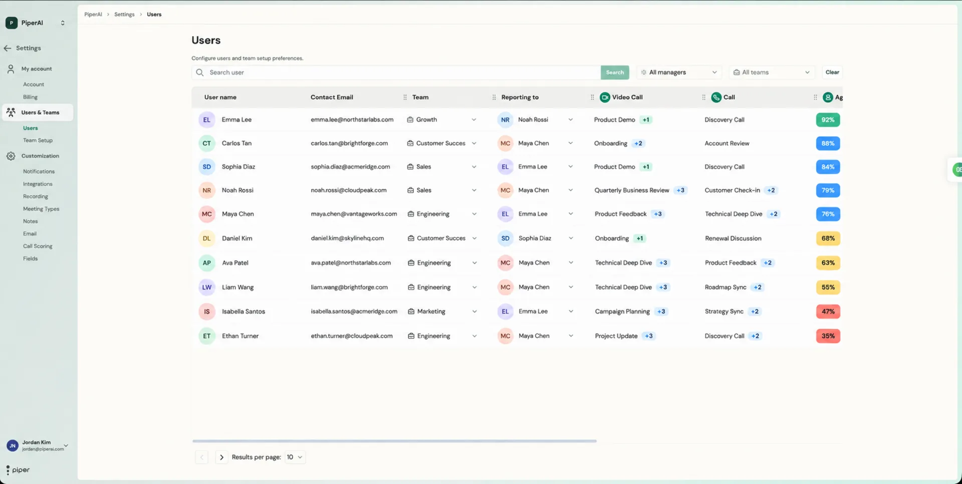Open Integrations settings in sidebar
This screenshot has width=962, height=484.
(x=38, y=184)
